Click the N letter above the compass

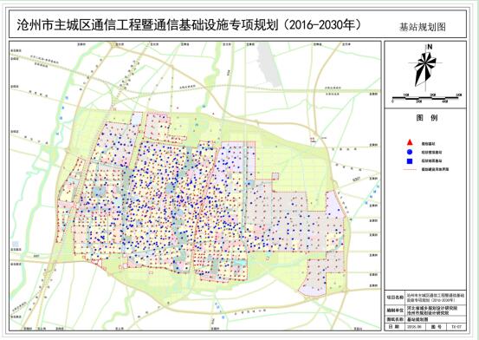[x=430, y=47]
